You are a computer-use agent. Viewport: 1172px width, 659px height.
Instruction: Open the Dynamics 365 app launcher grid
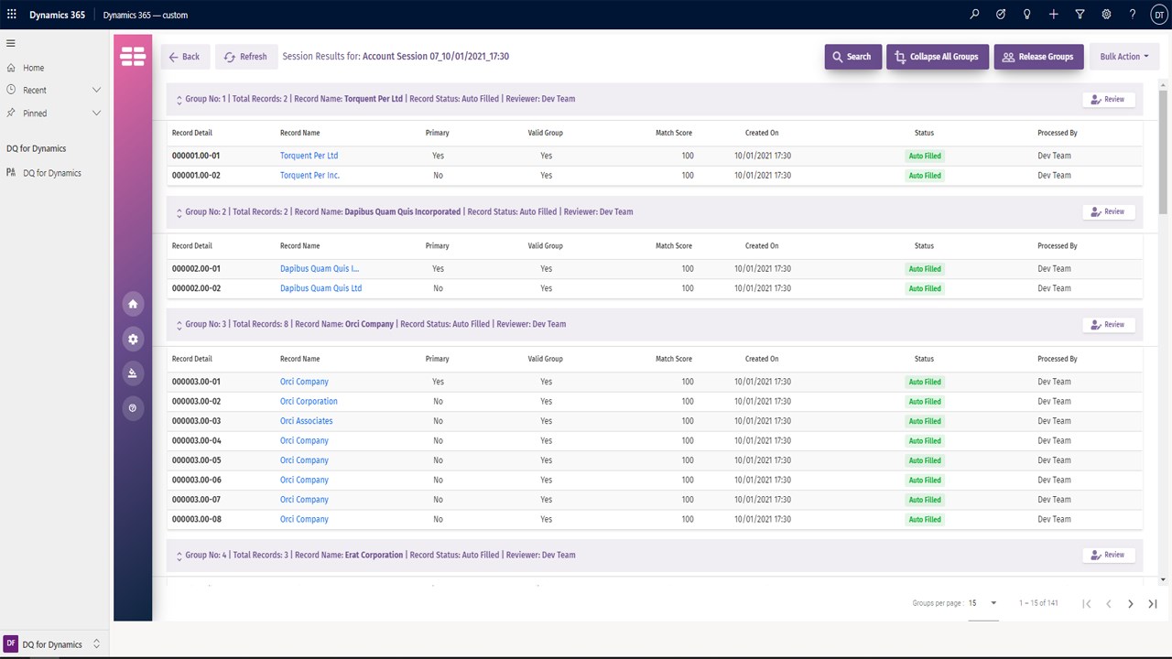pyautogui.click(x=12, y=15)
